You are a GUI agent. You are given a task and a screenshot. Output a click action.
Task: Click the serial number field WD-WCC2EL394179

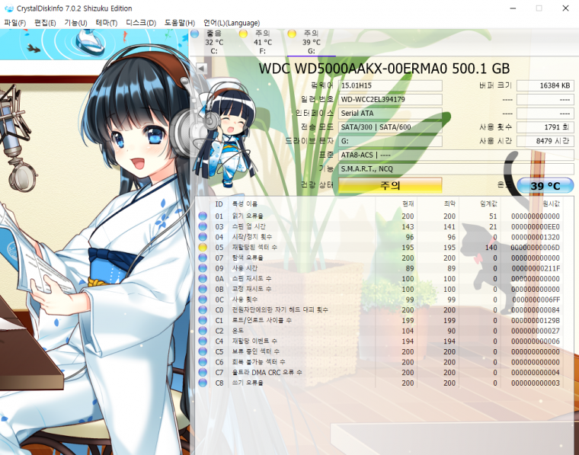390,99
